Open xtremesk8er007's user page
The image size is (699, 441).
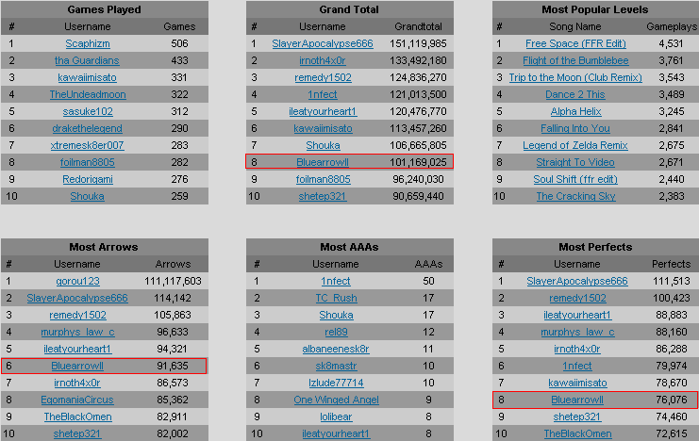click(x=87, y=145)
